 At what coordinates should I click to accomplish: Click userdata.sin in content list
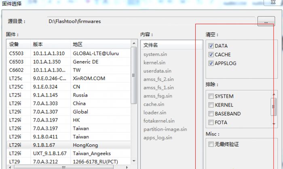tap(157, 71)
